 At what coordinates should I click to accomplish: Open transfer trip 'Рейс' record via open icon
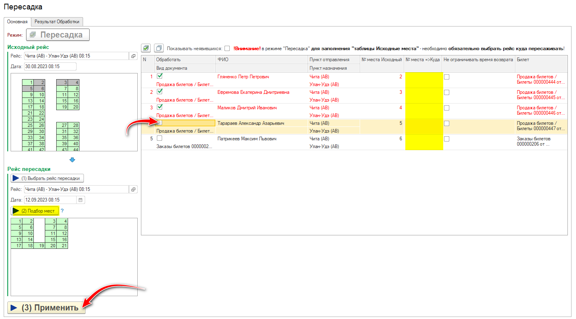tap(133, 189)
